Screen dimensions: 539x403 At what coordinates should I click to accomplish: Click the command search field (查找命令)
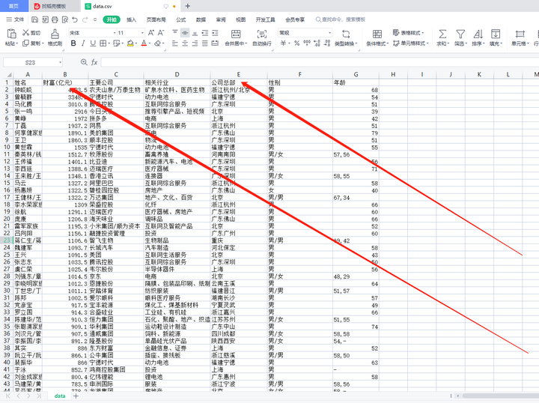[341, 19]
